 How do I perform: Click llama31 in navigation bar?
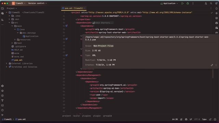click(x=7, y=119)
